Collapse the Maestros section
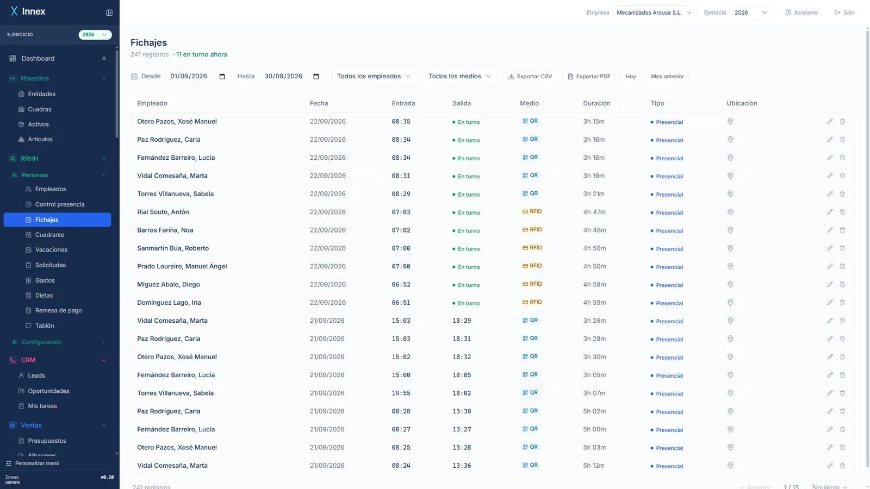870x489 pixels. [104, 79]
